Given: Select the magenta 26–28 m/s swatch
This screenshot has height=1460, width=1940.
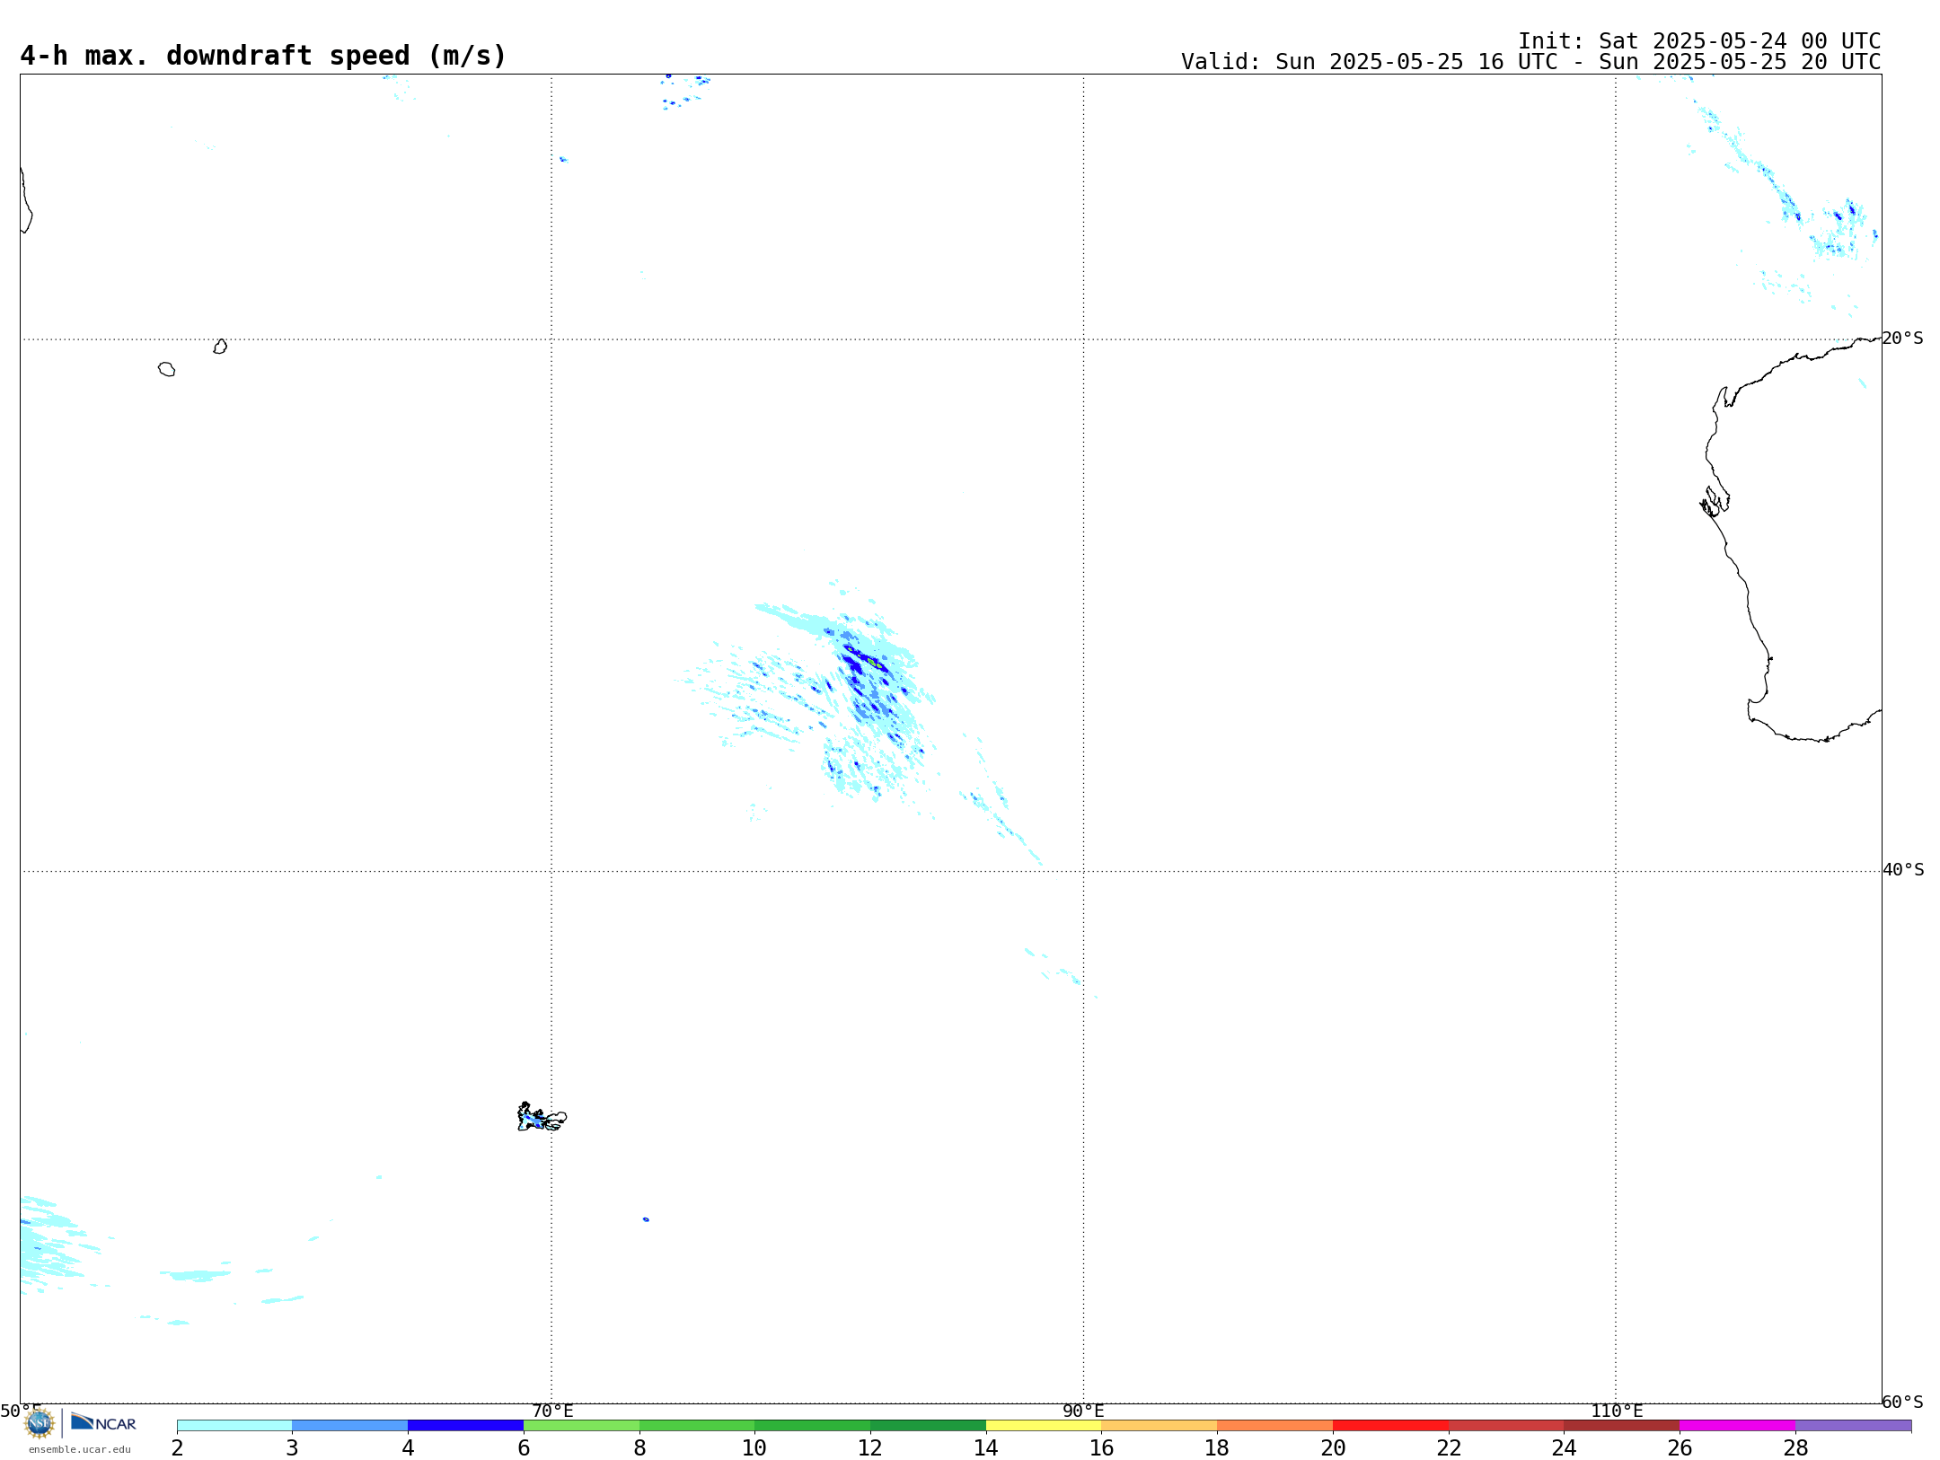Looking at the screenshot, I should coord(1737,1425).
